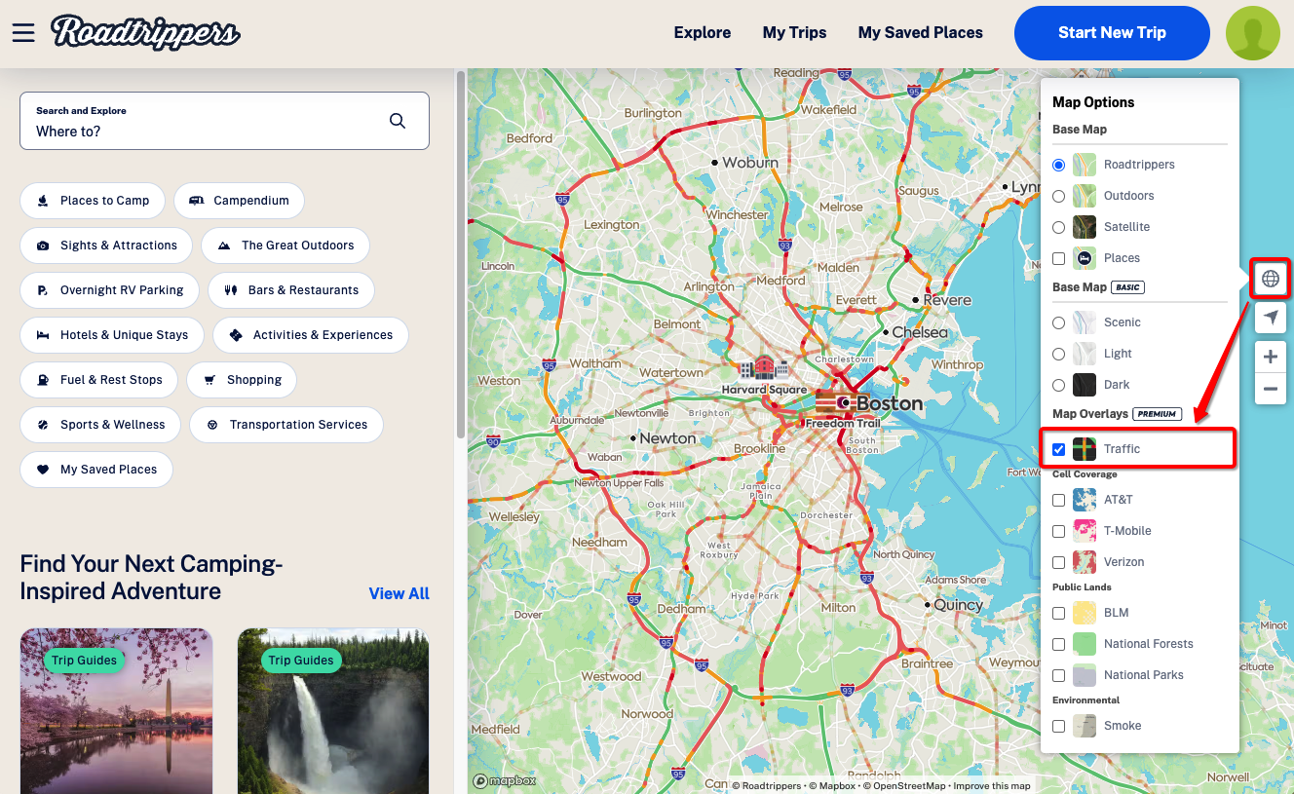Click the National Forests green swatch
1294x794 pixels.
[1085, 644]
